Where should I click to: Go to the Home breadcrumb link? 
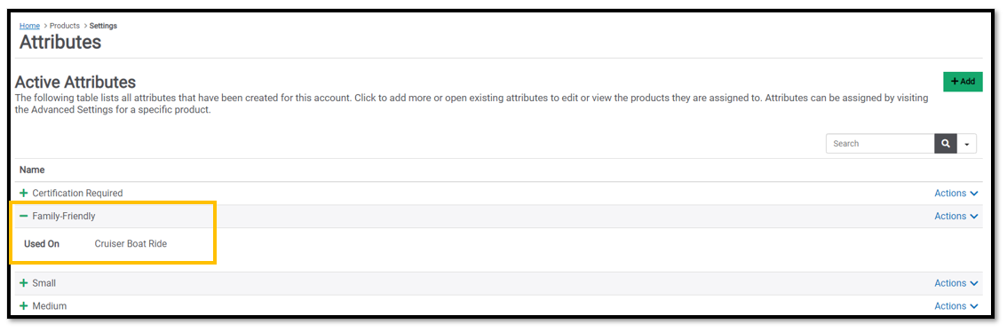point(29,26)
